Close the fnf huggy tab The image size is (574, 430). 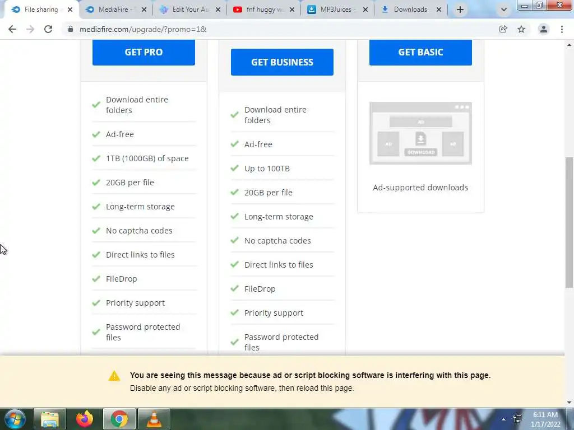(291, 10)
